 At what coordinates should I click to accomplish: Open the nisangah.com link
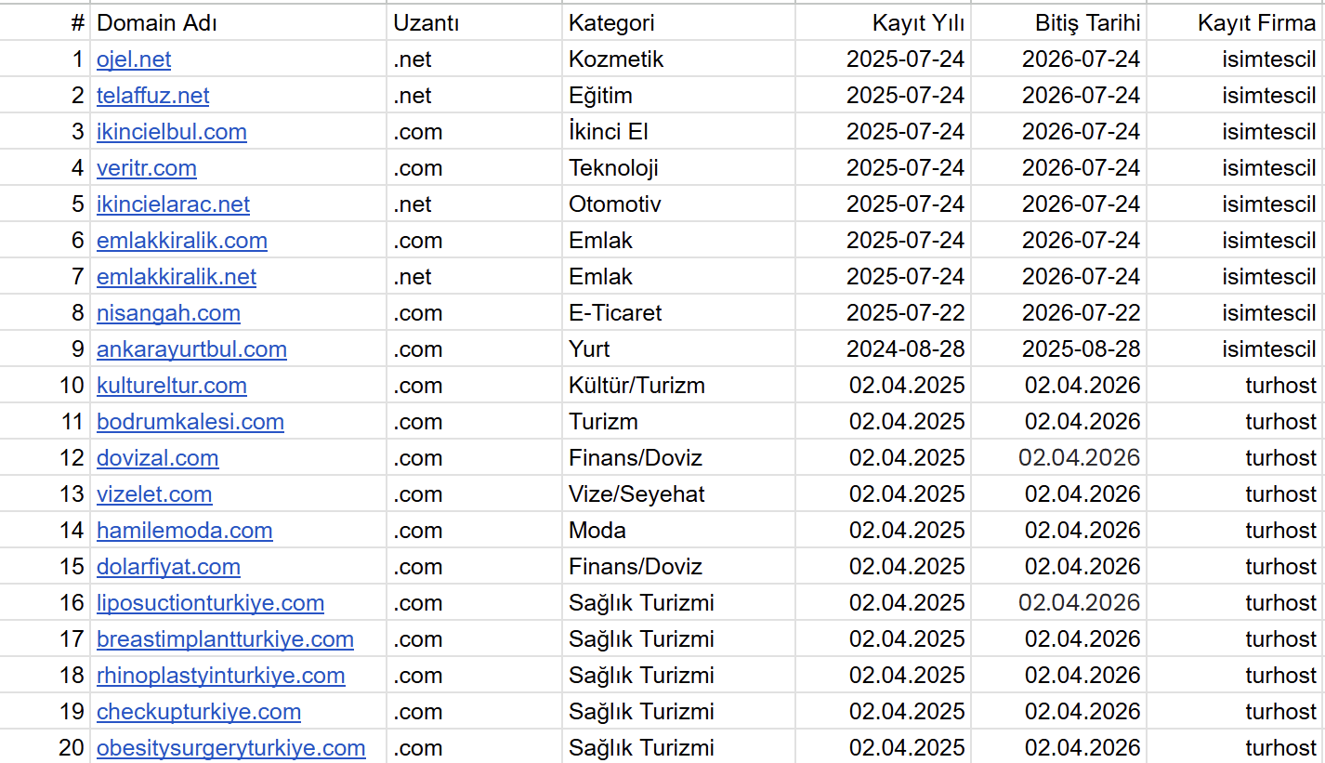pos(168,313)
